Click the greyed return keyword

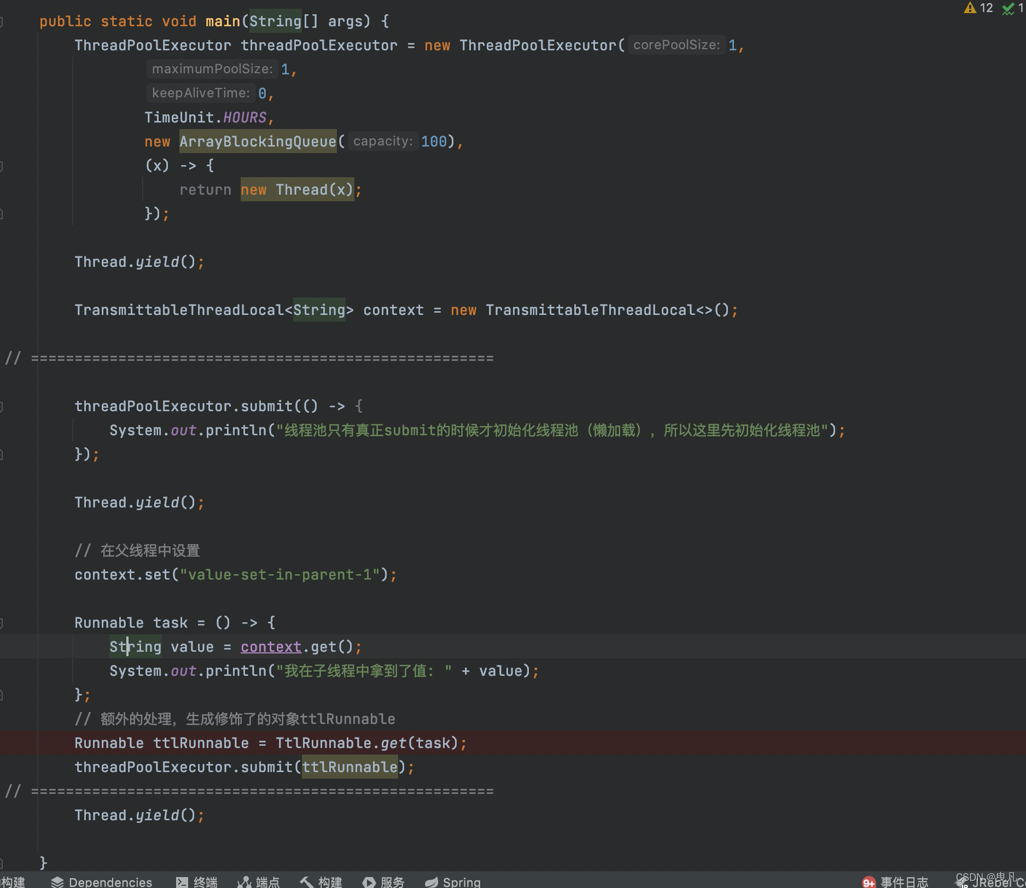click(205, 190)
